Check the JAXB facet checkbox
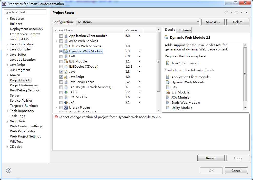253x180 pixels. point(61,92)
